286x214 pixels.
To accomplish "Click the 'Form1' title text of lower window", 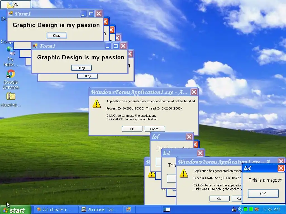I will pyautogui.click(x=47, y=46).
